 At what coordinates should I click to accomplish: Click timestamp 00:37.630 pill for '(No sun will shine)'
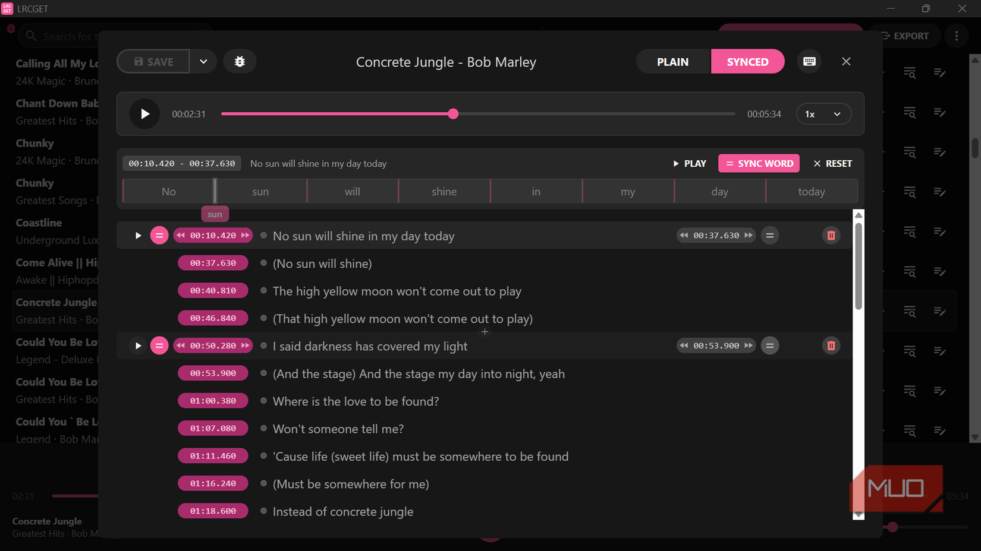coord(213,263)
